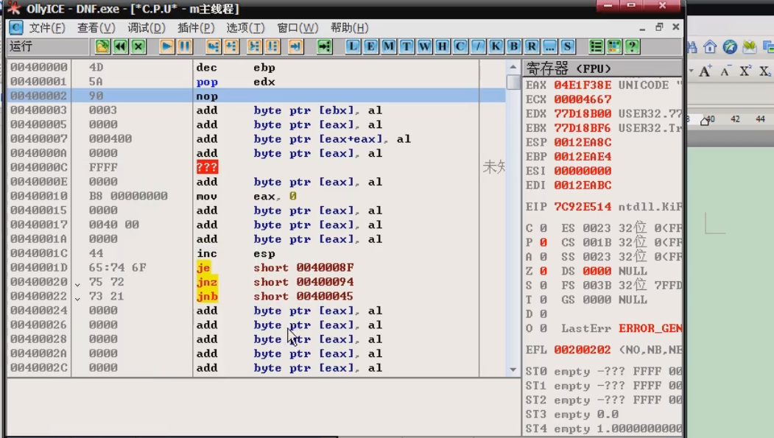774x438 pixels.
Task: Select the Z flag value in registers
Action: 543,271
